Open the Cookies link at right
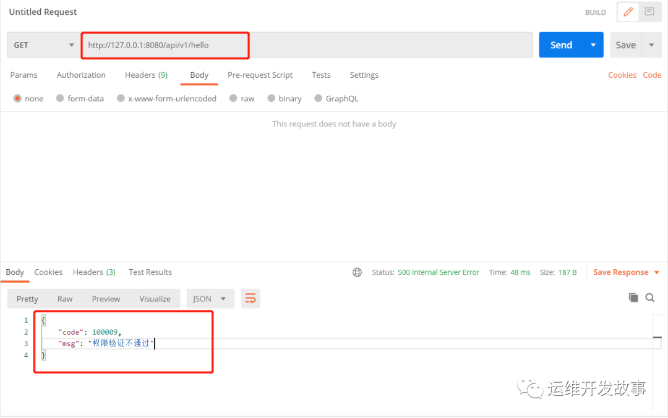Screen dimensions: 668x418 point(622,75)
